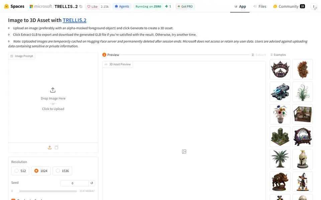Select the autumn bush example thumbnail
This screenshot has width=321, height=200.
(303, 69)
